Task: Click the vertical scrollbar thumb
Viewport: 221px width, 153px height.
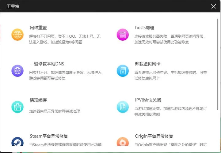Action: click(218, 64)
